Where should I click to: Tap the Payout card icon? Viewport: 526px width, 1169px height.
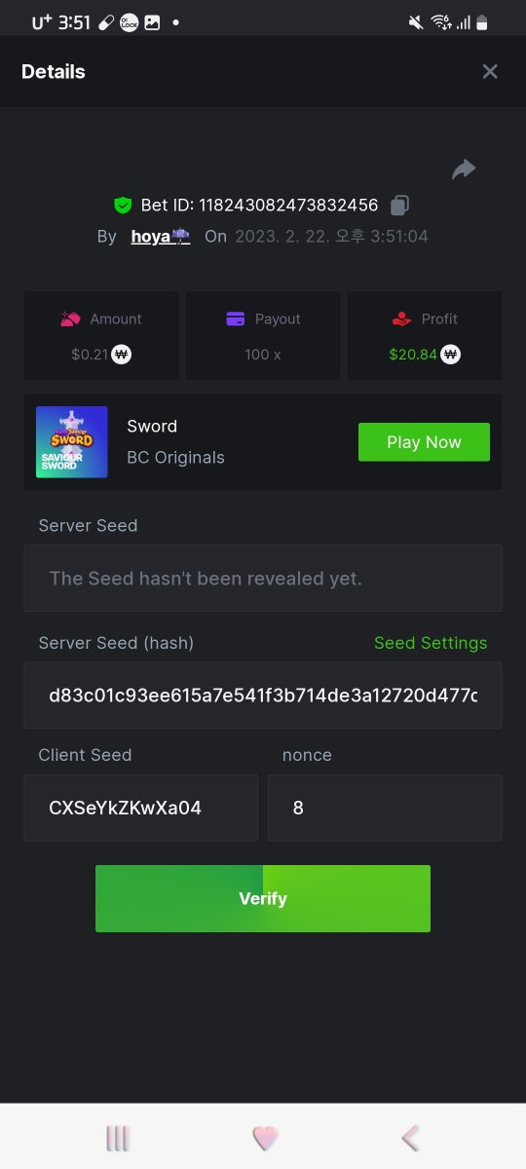click(x=235, y=319)
